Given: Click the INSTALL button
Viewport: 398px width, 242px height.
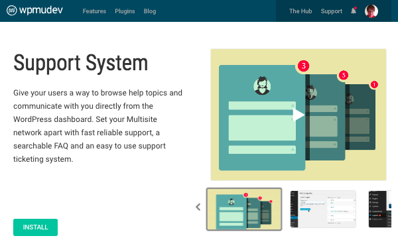Looking at the screenshot, I should point(36,227).
